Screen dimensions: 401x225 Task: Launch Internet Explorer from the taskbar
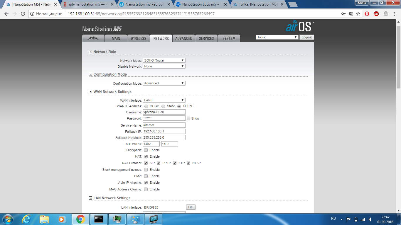pyautogui.click(x=26, y=219)
